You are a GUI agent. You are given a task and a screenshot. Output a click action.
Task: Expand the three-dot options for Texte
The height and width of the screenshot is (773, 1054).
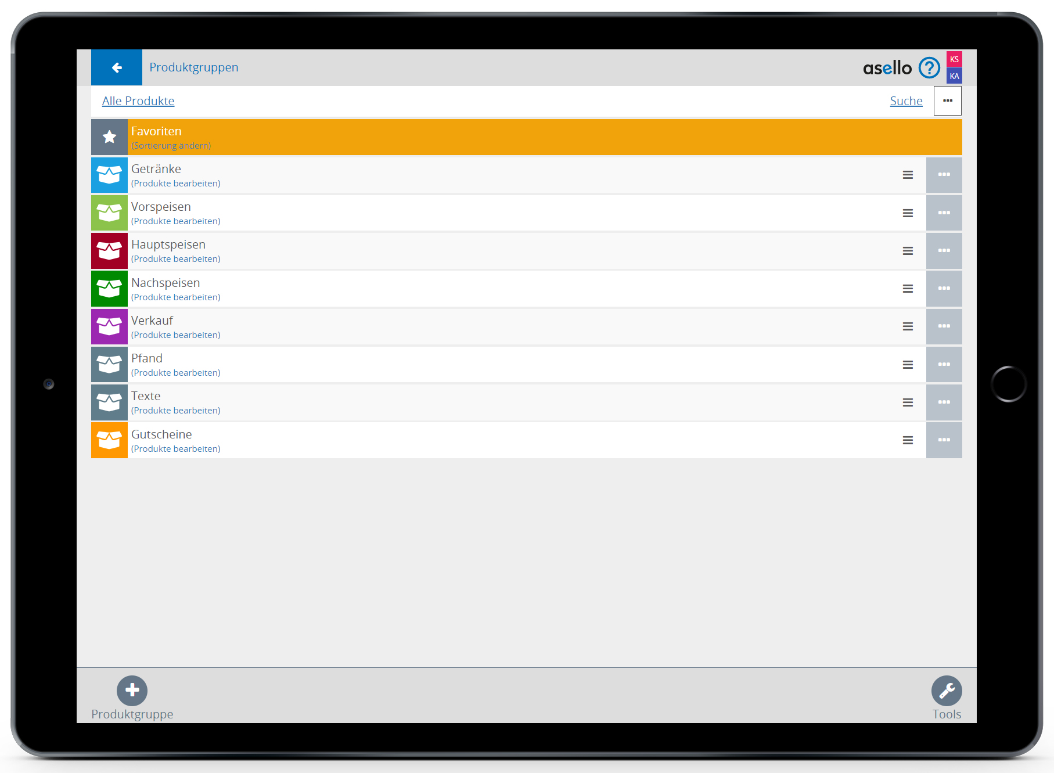(x=944, y=402)
